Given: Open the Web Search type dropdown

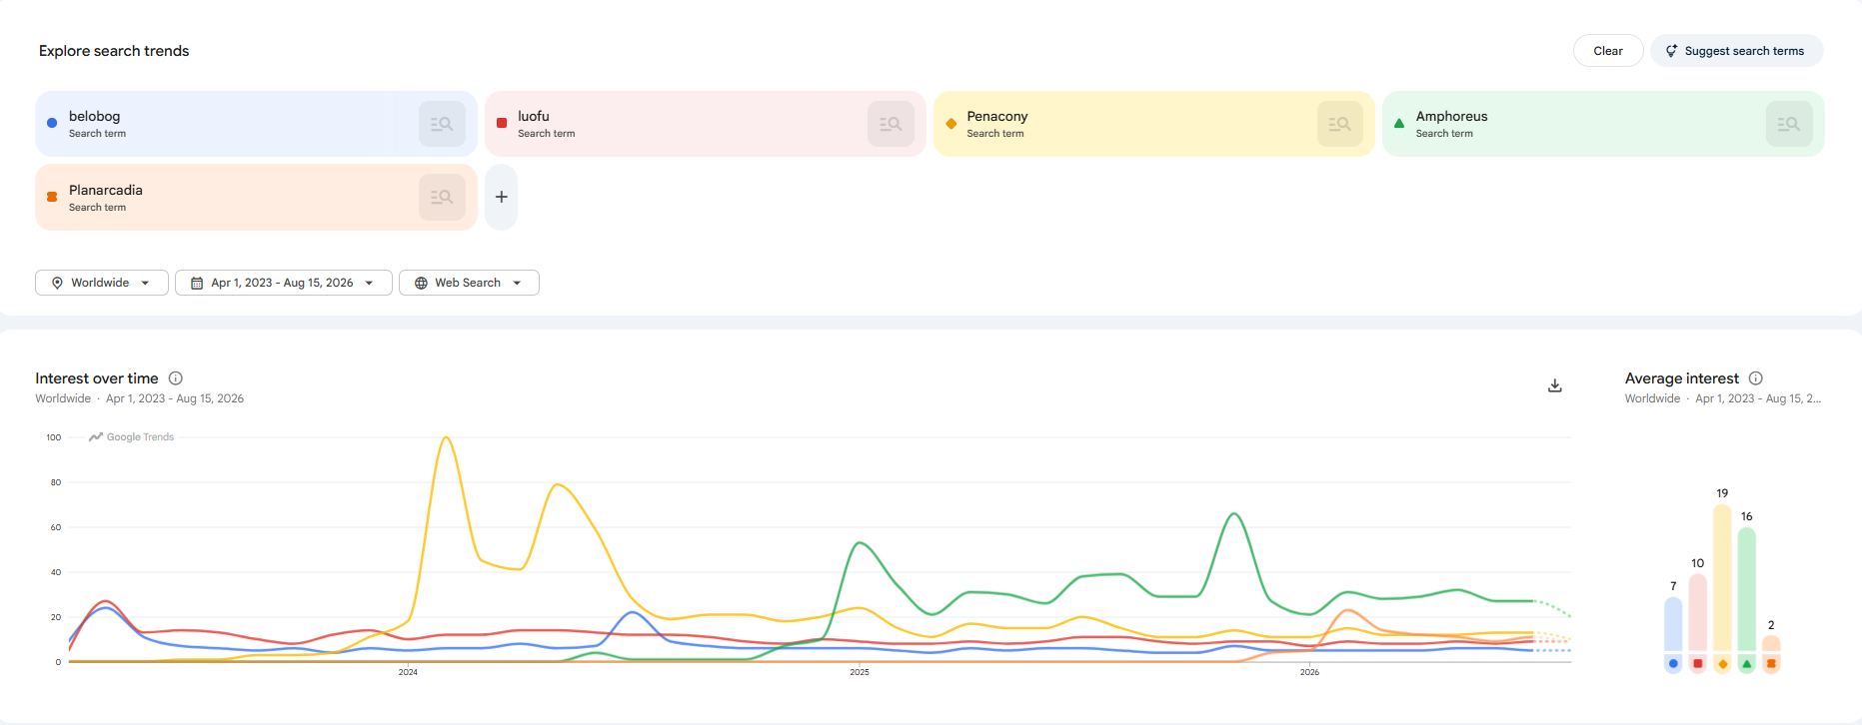Looking at the screenshot, I should pos(469,283).
